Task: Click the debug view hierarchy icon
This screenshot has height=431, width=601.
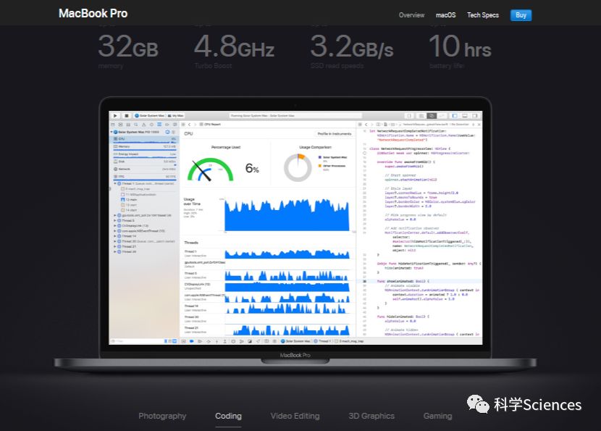Action: (x=233, y=341)
